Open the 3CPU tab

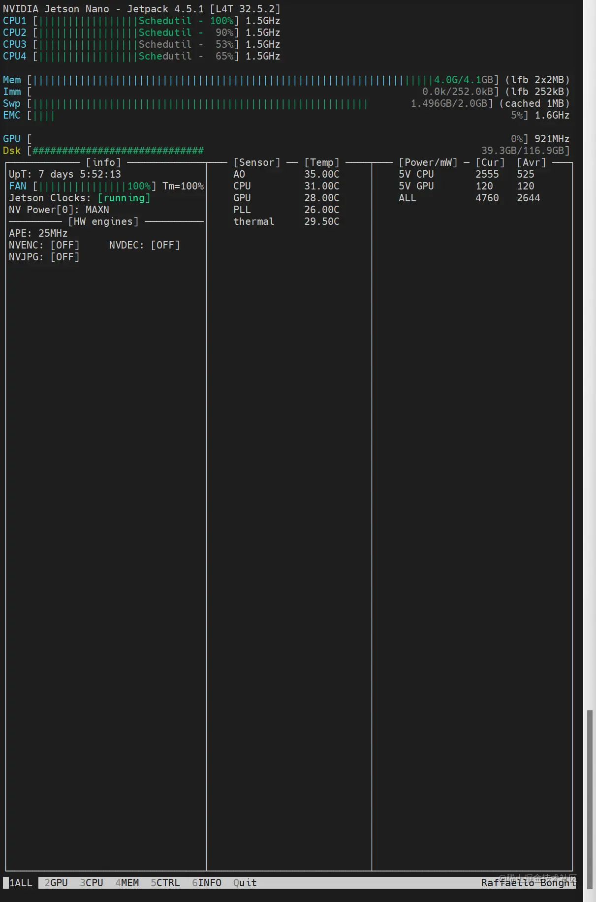coord(92,882)
